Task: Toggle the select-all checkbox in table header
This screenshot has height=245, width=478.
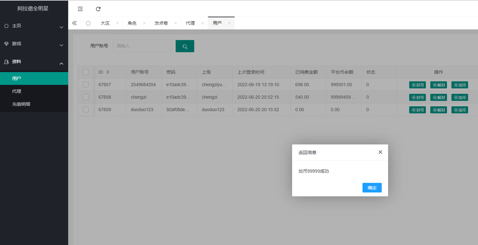Action: [x=86, y=72]
